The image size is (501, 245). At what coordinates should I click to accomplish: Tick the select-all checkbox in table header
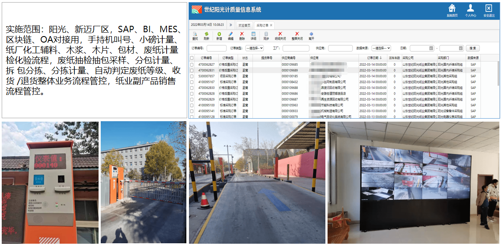(192, 58)
